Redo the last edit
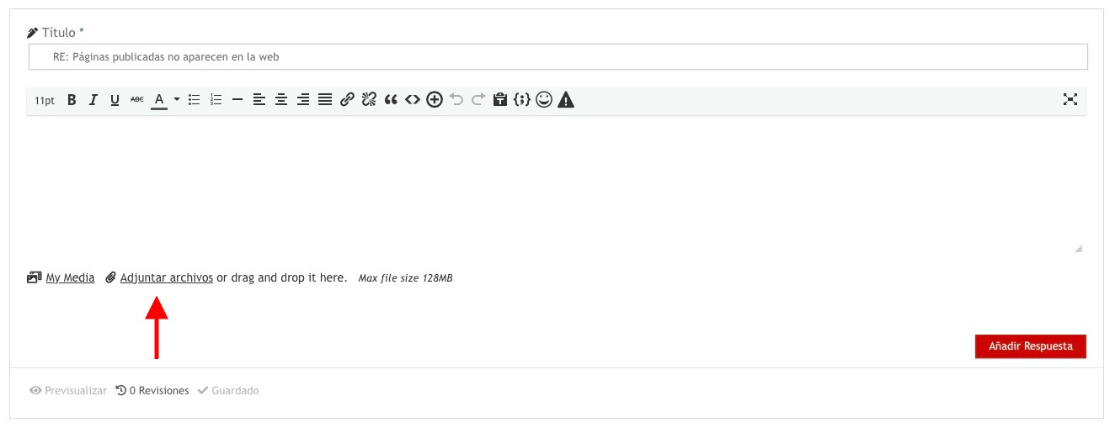The height and width of the screenshot is (438, 1115). pyautogui.click(x=478, y=100)
